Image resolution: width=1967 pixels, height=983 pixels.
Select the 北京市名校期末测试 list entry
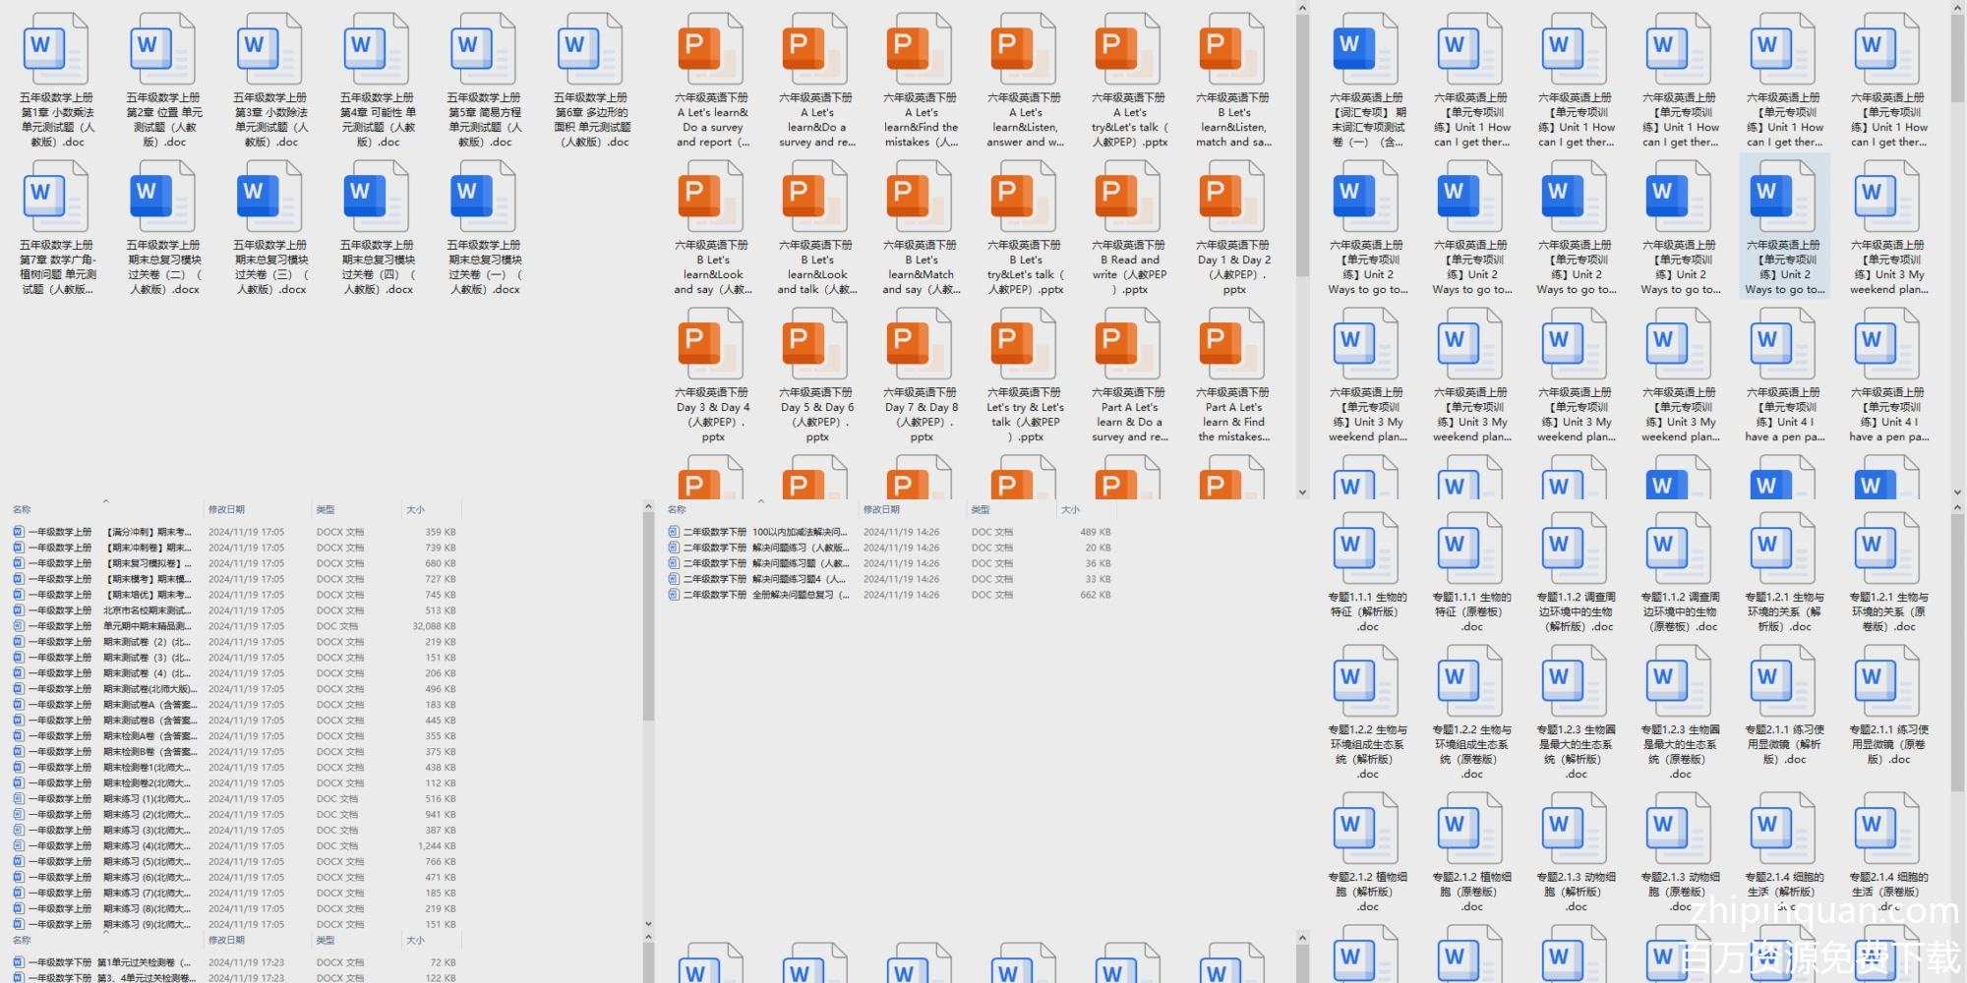pos(148,610)
